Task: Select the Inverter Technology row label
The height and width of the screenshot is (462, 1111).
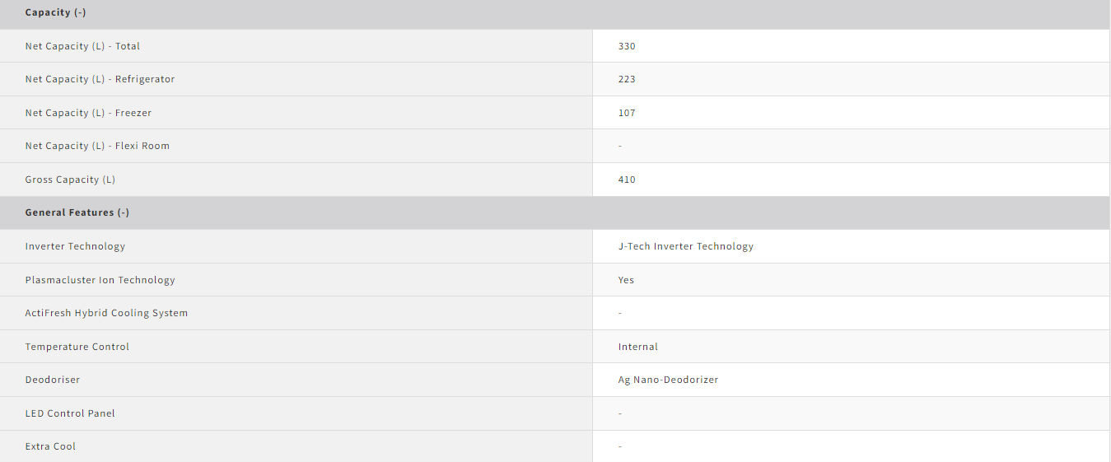Action: (x=75, y=246)
